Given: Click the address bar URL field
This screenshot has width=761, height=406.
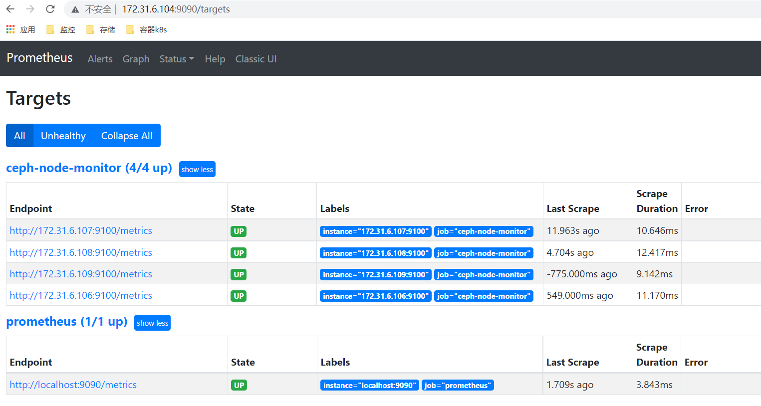Looking at the screenshot, I should coord(412,9).
